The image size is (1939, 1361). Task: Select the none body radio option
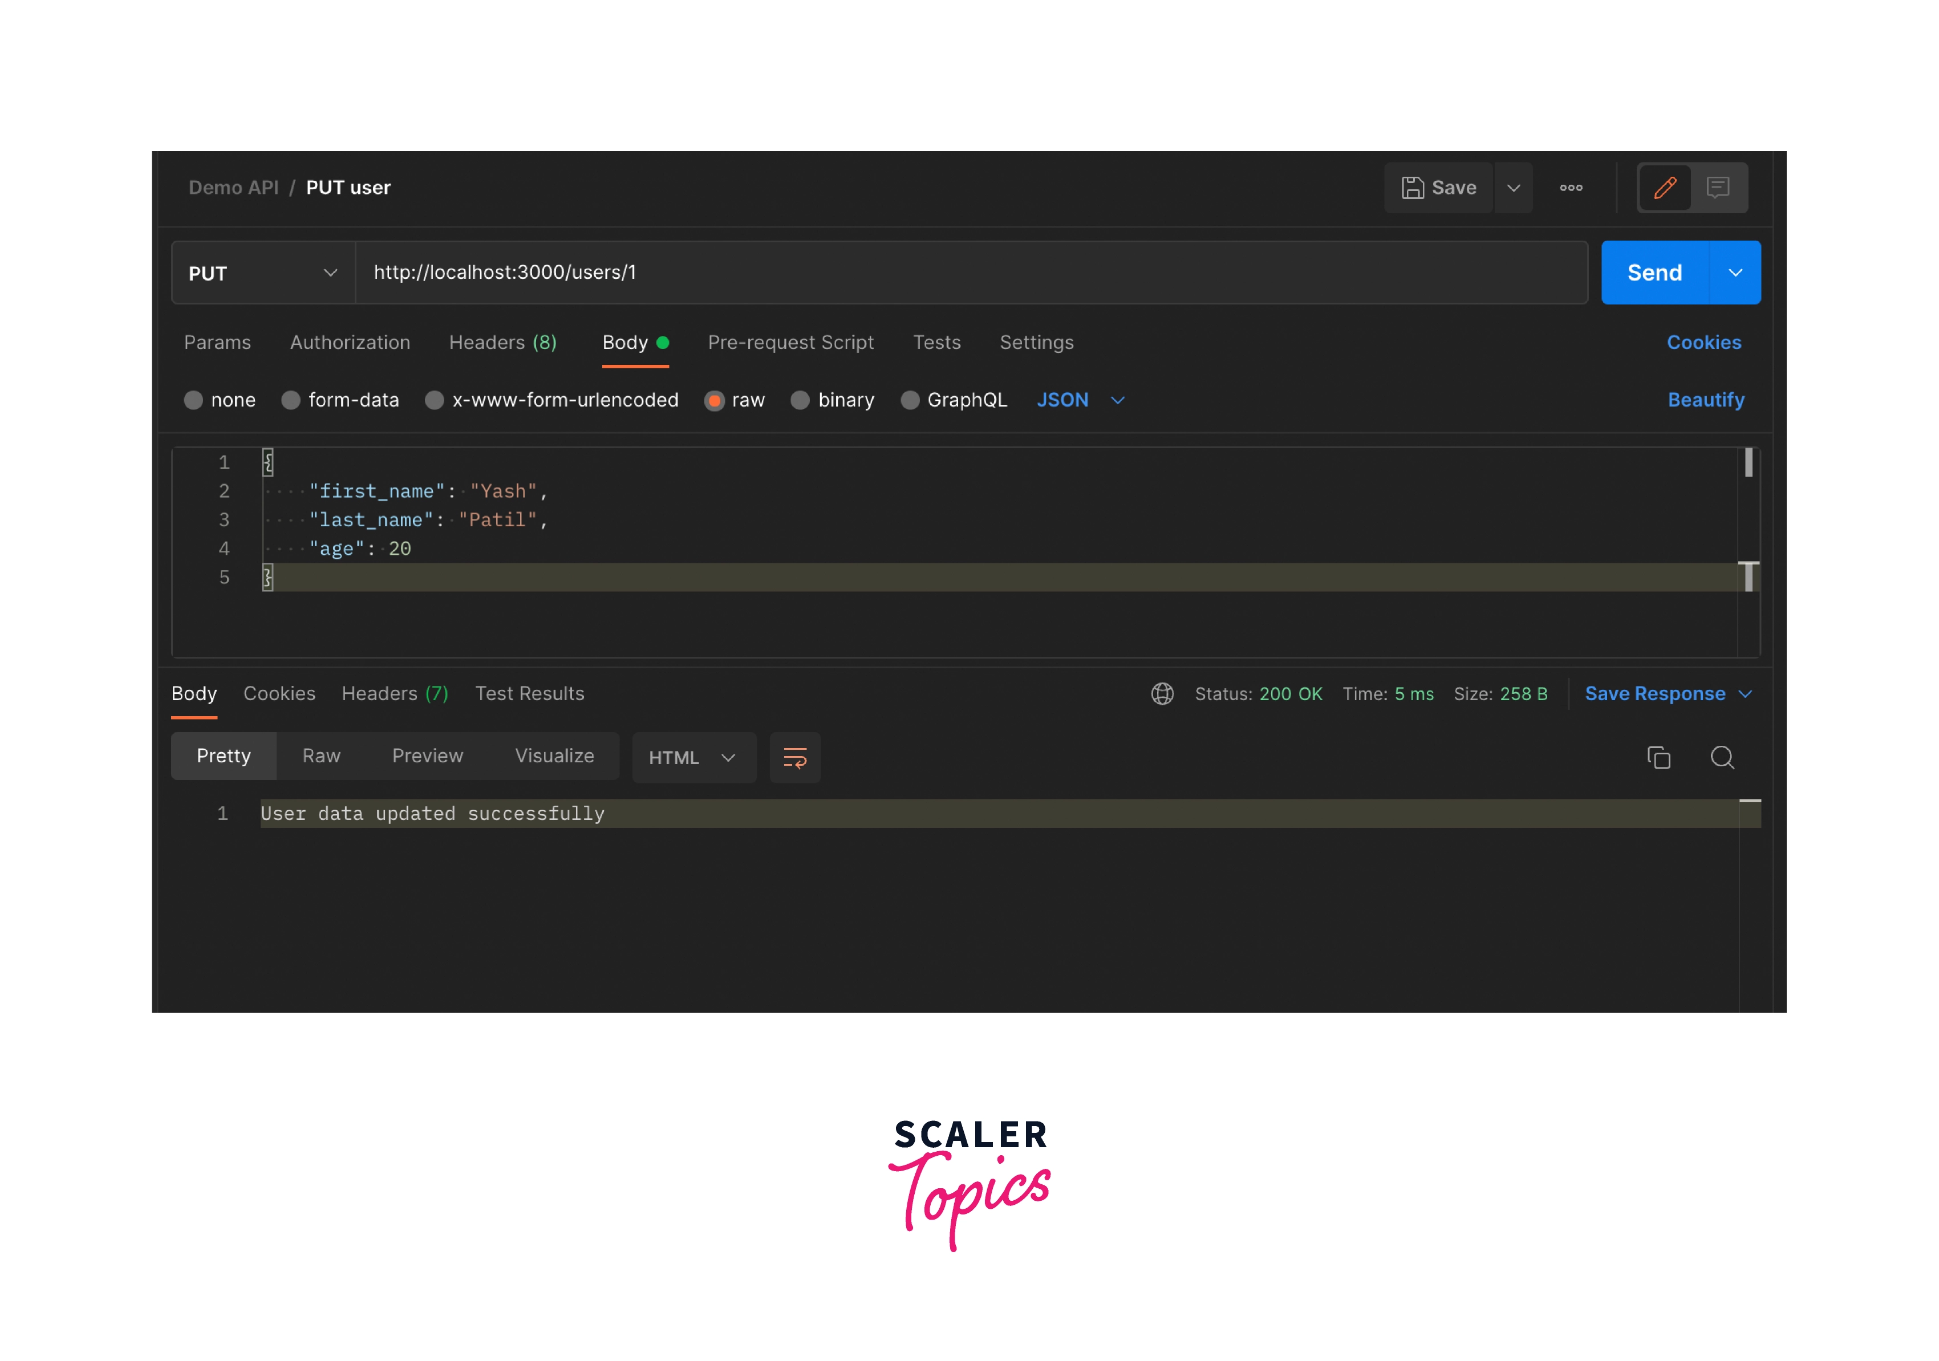[x=194, y=400]
